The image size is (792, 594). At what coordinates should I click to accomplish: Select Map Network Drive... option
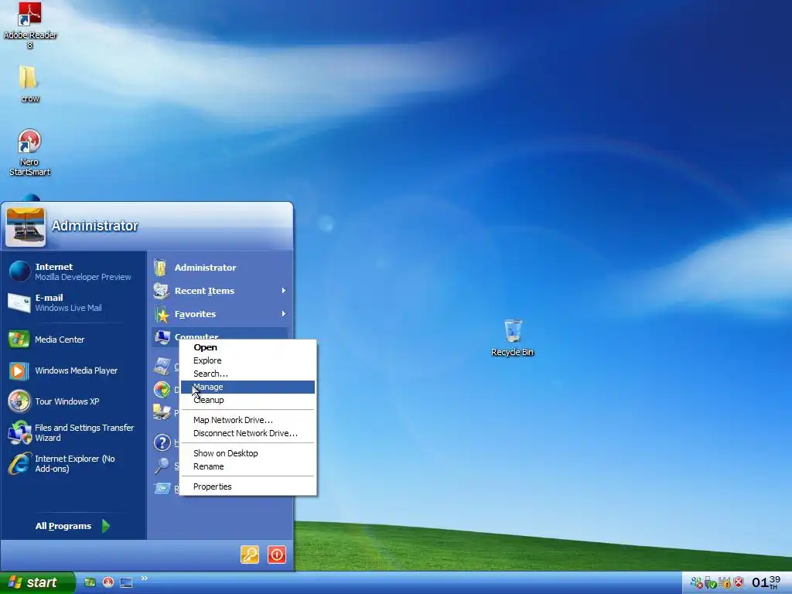[248, 420]
